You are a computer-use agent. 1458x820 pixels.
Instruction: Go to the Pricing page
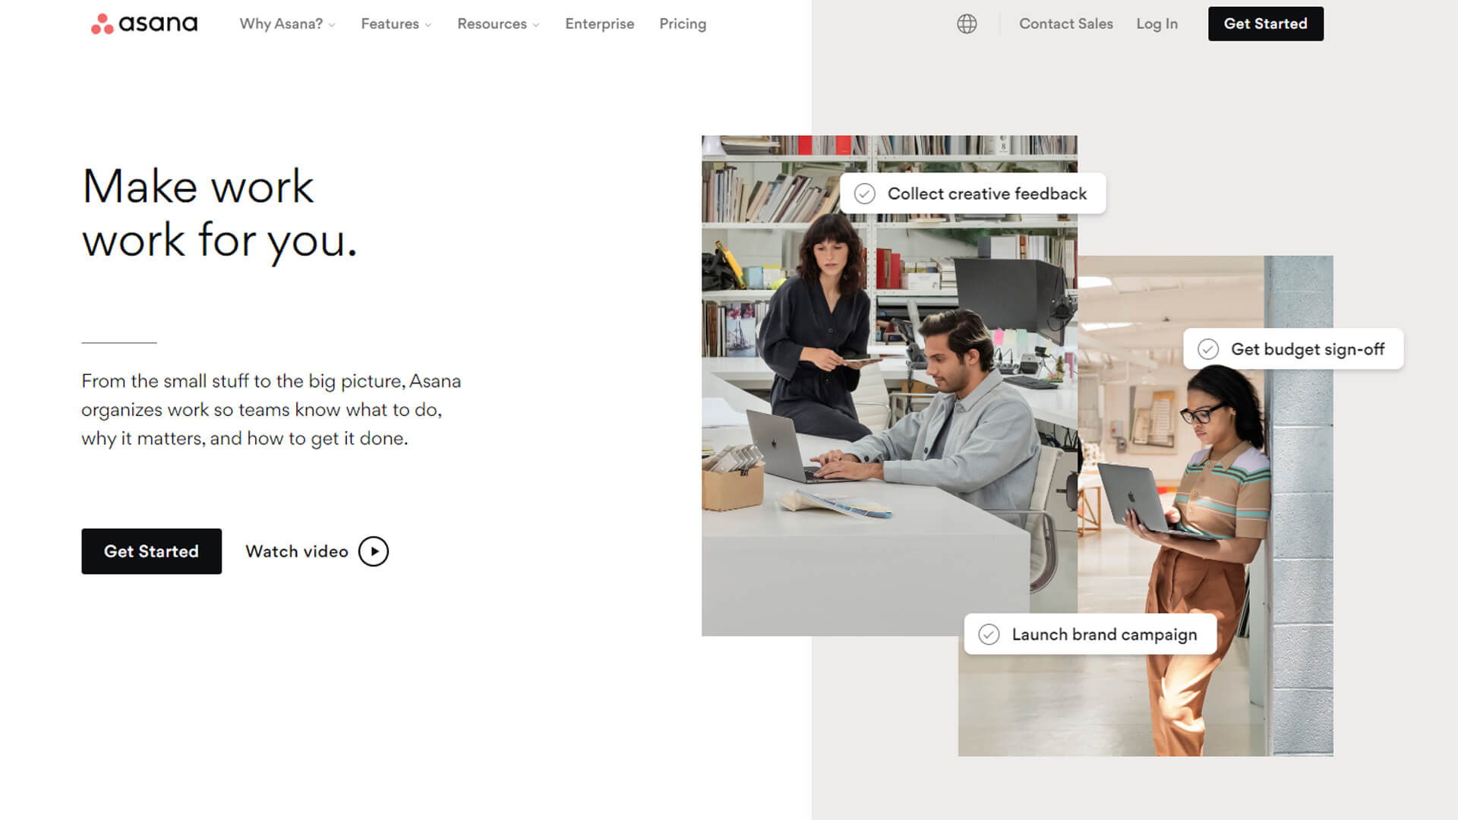(683, 24)
